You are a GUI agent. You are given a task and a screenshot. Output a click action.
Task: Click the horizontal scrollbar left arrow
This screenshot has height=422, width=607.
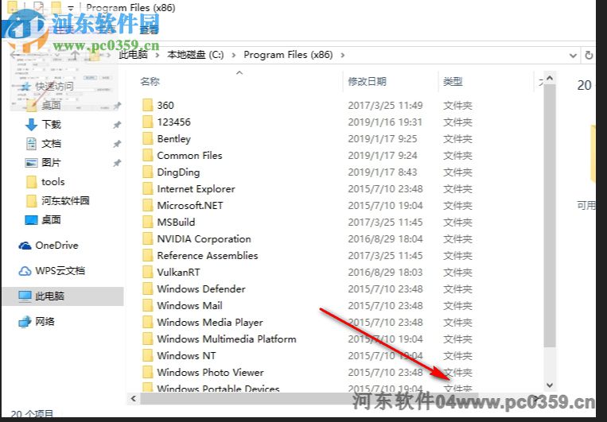pyautogui.click(x=134, y=398)
